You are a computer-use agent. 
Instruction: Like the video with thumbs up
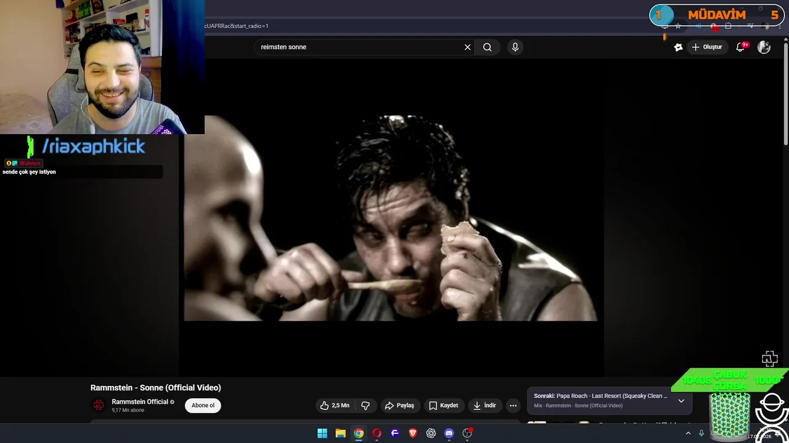[x=335, y=405]
